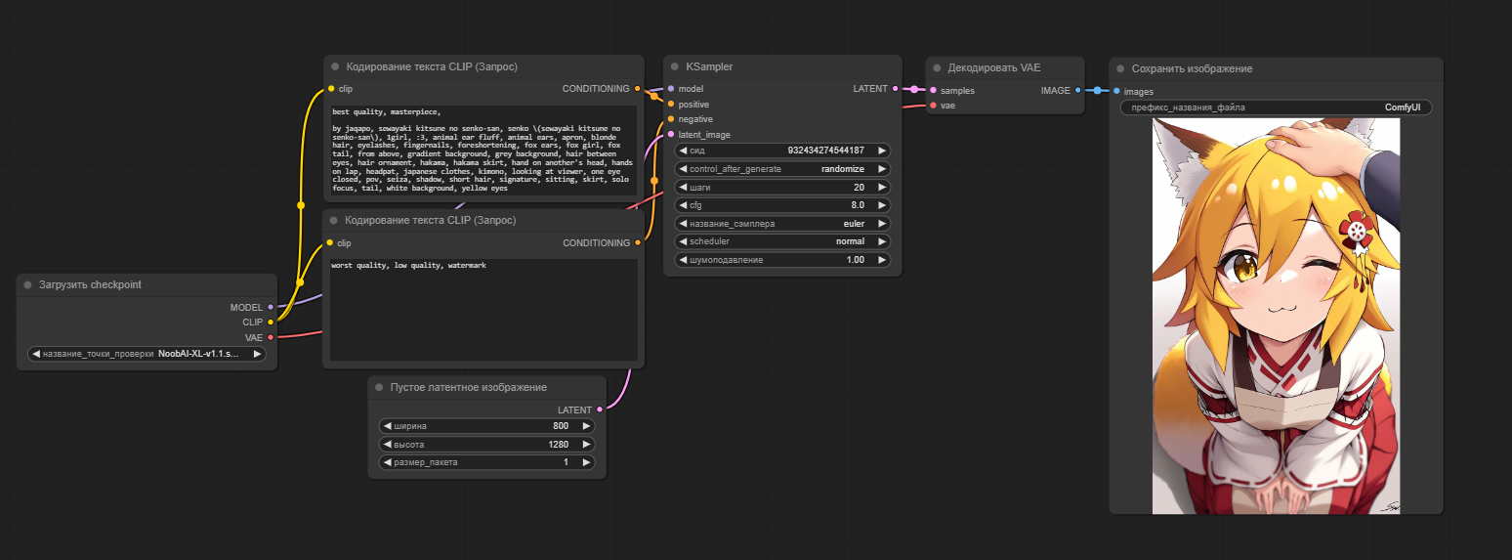Click the префикс_названия_файла ComfyUI field
Image resolution: width=1512 pixels, height=560 pixels.
coord(1276,108)
